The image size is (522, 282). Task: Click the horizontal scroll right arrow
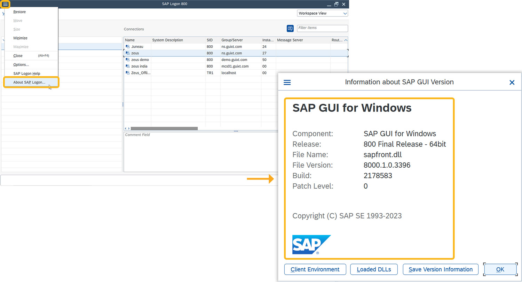click(x=129, y=129)
